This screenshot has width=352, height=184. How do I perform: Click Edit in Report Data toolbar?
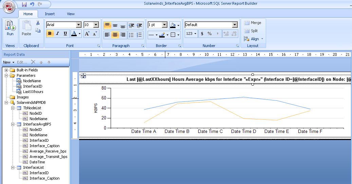click(22, 62)
